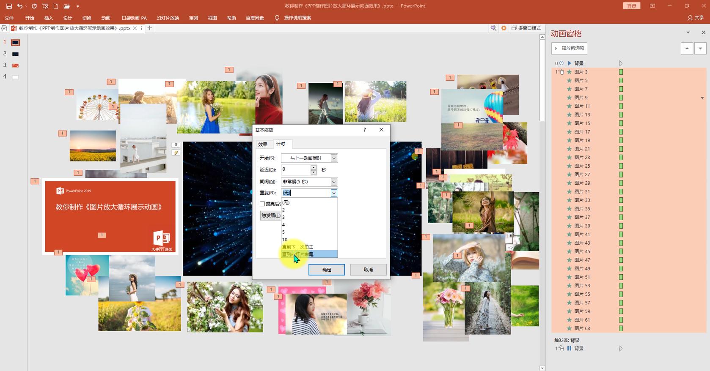Switch to the 效果 tab in dialog
This screenshot has height=371, width=710.
click(x=263, y=144)
